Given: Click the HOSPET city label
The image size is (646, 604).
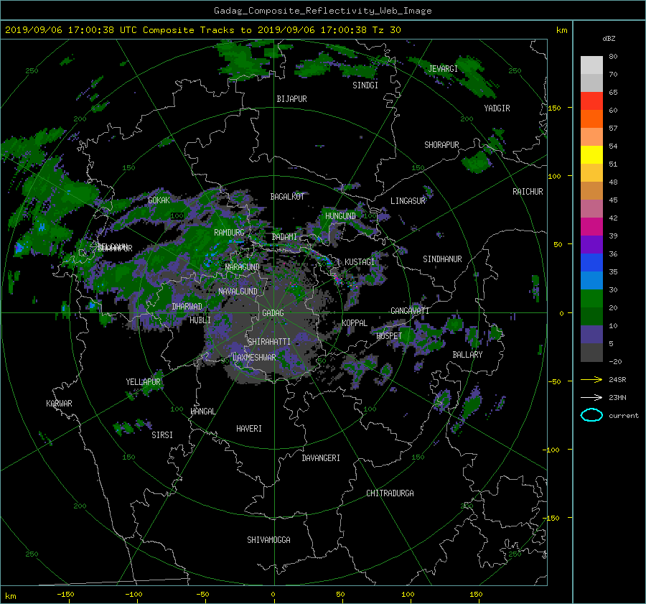Looking at the screenshot, I should (x=389, y=336).
